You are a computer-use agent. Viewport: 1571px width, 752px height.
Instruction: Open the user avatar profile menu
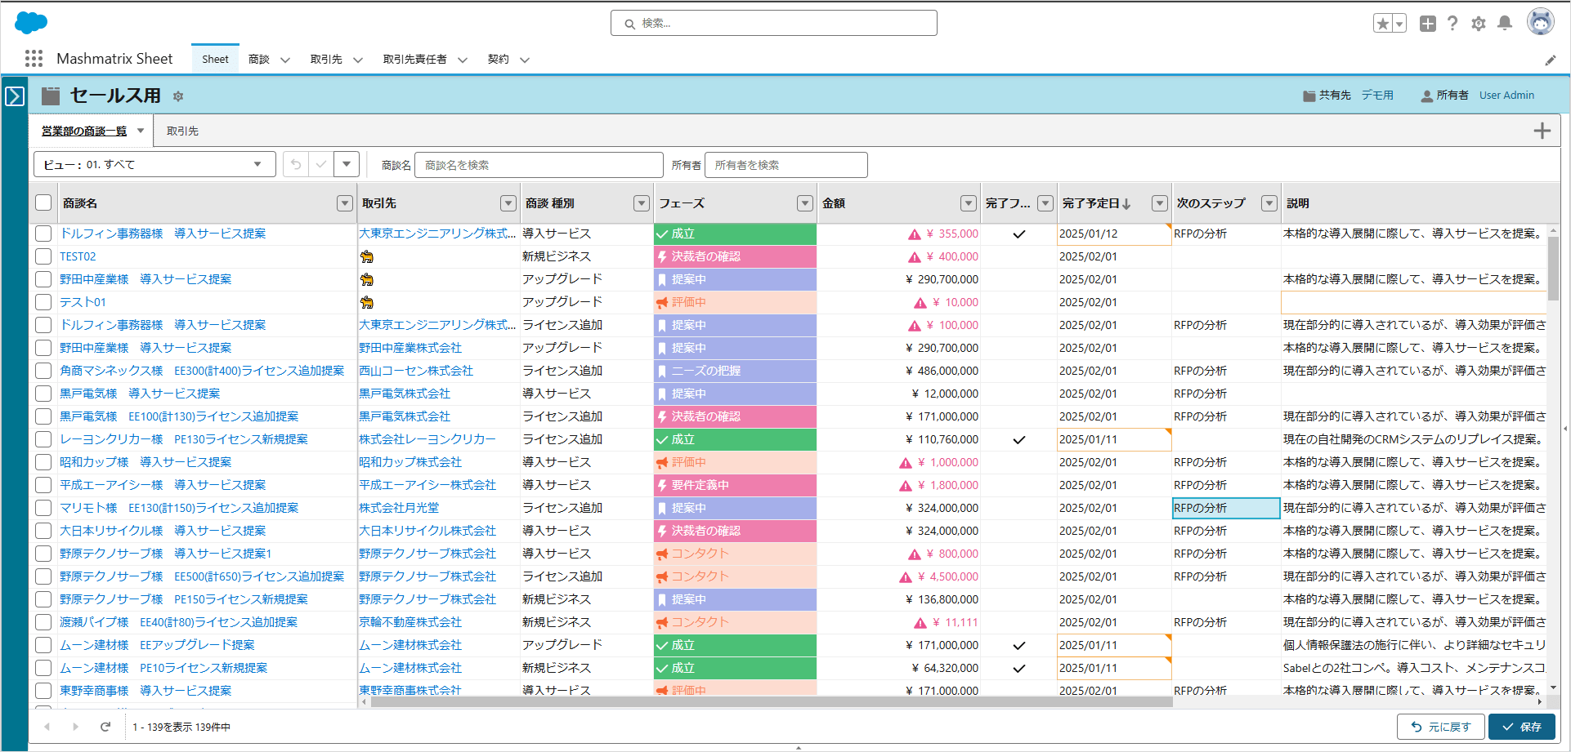click(1541, 22)
